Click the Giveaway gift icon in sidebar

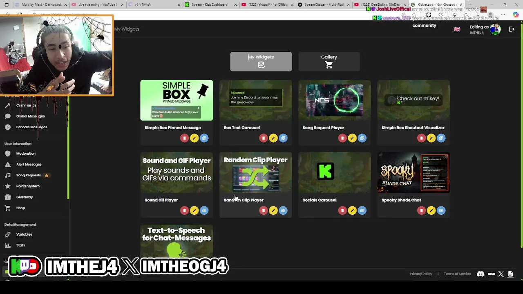(8, 197)
